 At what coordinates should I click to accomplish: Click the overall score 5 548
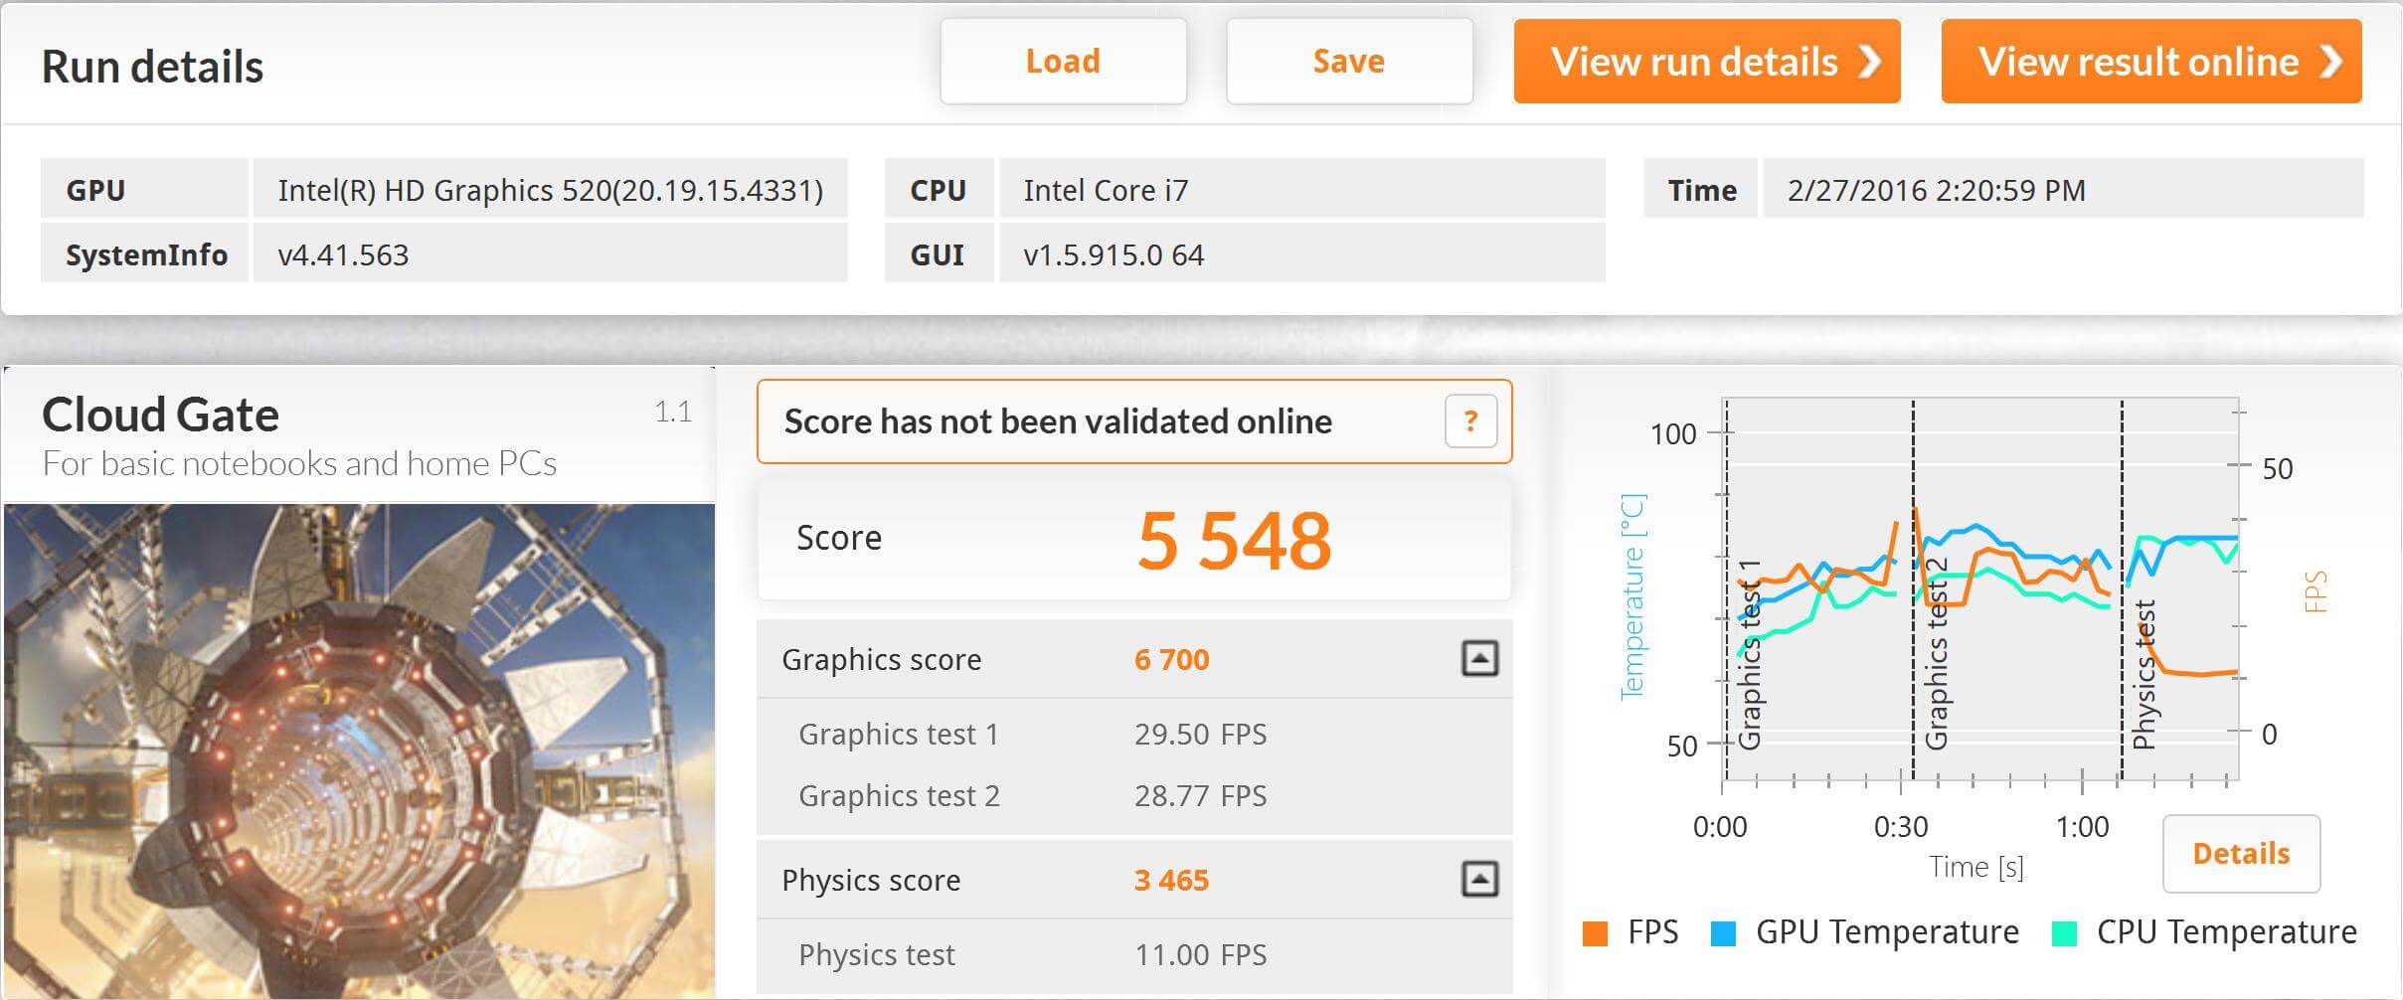pyautogui.click(x=1234, y=540)
